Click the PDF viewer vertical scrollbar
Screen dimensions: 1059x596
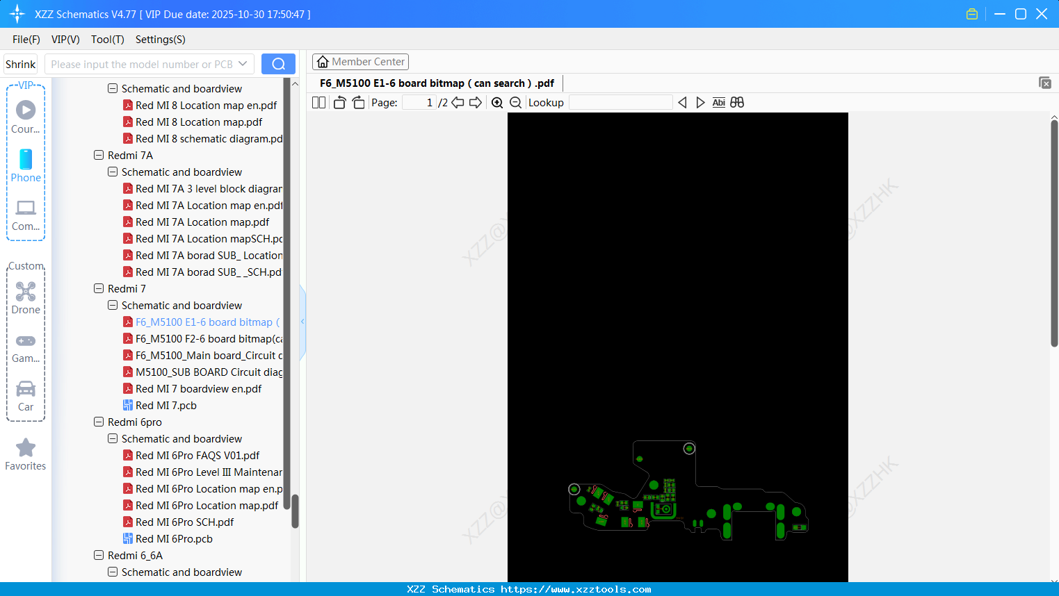[x=1054, y=233]
